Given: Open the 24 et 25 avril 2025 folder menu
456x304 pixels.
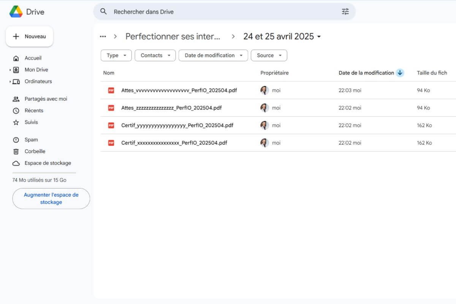Looking at the screenshot, I should (x=319, y=36).
